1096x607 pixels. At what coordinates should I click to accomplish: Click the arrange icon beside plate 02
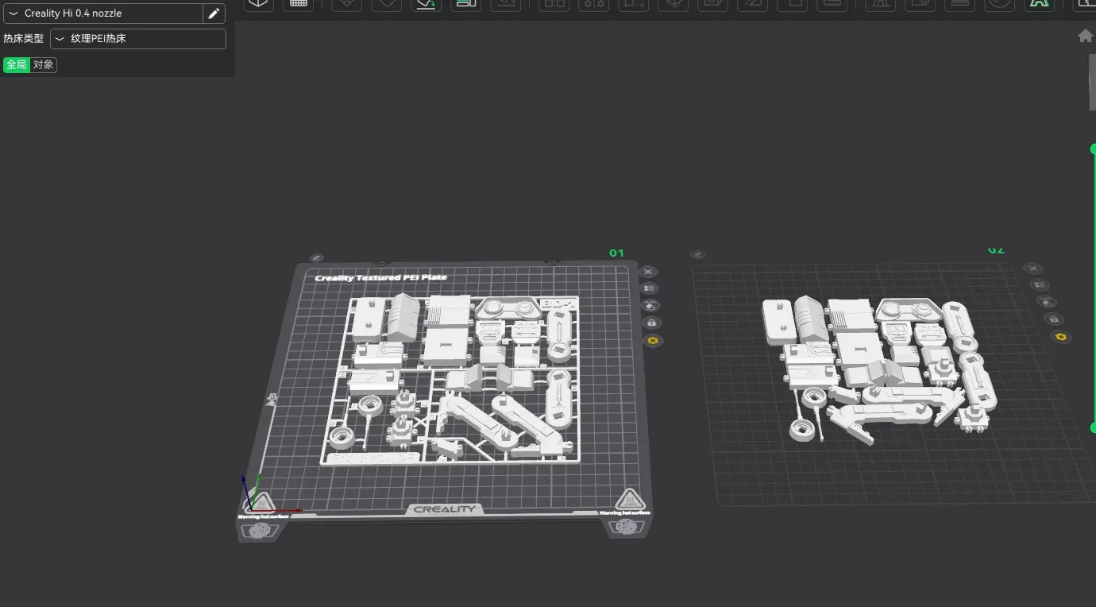(x=1046, y=301)
